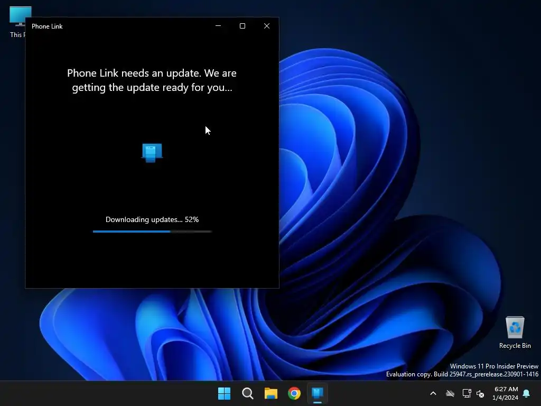Image resolution: width=541 pixels, height=406 pixels.
Task: Close the Phone Link window
Action: tap(267, 26)
